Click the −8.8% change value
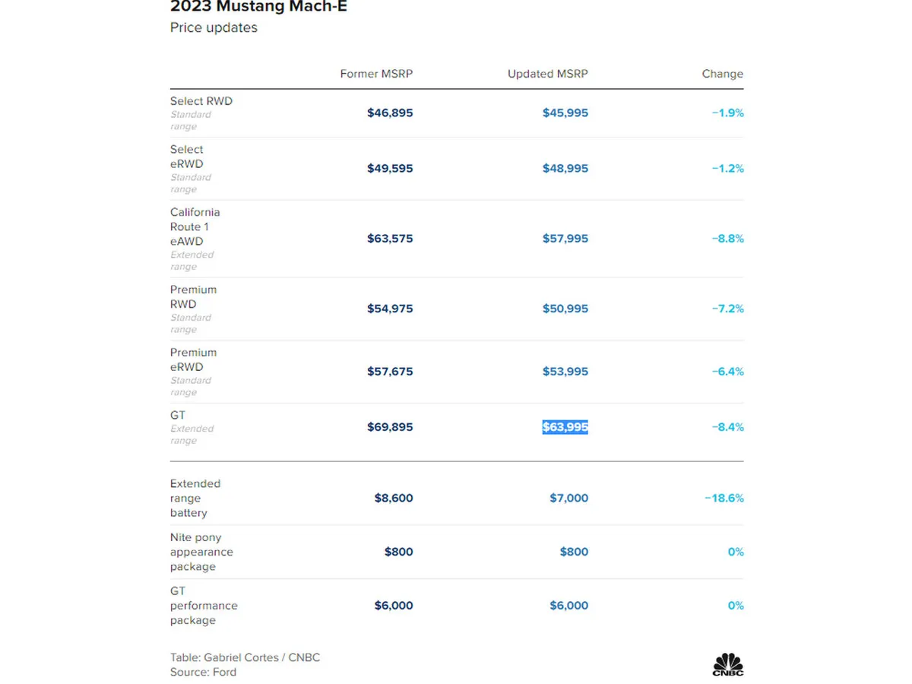Viewport: 912px width, 684px height. (727, 239)
